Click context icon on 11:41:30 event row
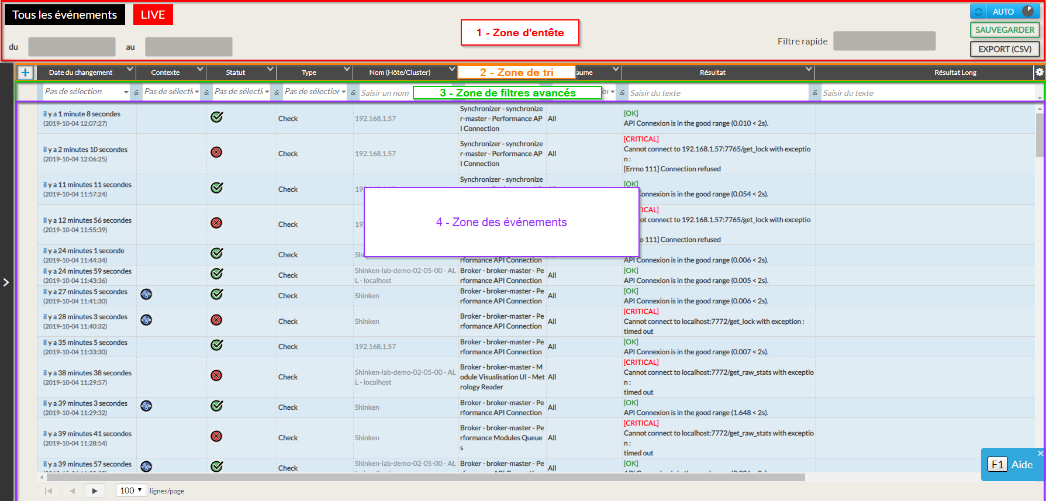This screenshot has width=1046, height=501. (146, 295)
